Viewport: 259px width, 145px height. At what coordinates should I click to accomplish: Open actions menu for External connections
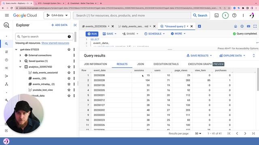click(x=74, y=55)
